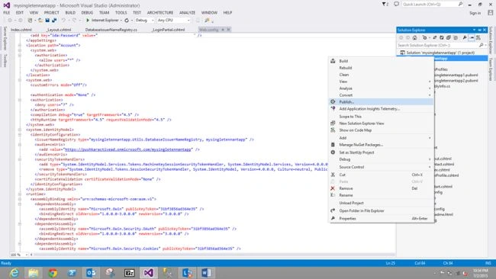The image size is (496, 279).
Task: Select Publish... from the context menu
Action: pyautogui.click(x=381, y=101)
